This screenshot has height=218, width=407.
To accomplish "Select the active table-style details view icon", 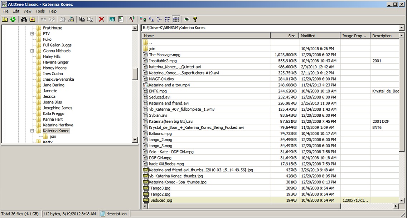I will [x=176, y=19].
